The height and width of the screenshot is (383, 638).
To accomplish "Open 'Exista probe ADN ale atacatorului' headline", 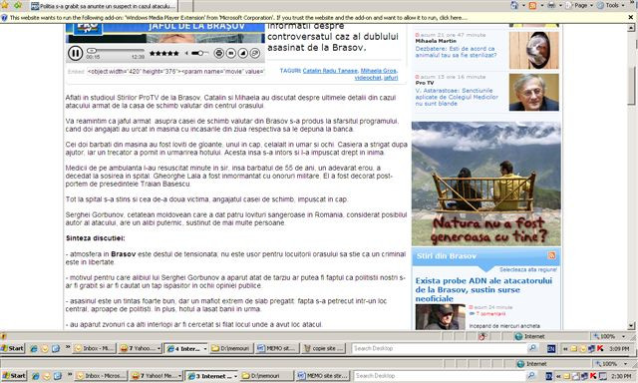I will pyautogui.click(x=483, y=290).
